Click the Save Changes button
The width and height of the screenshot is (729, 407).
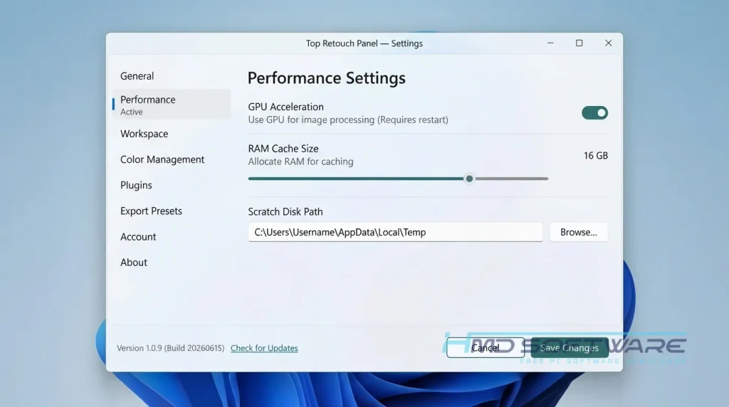[570, 347]
